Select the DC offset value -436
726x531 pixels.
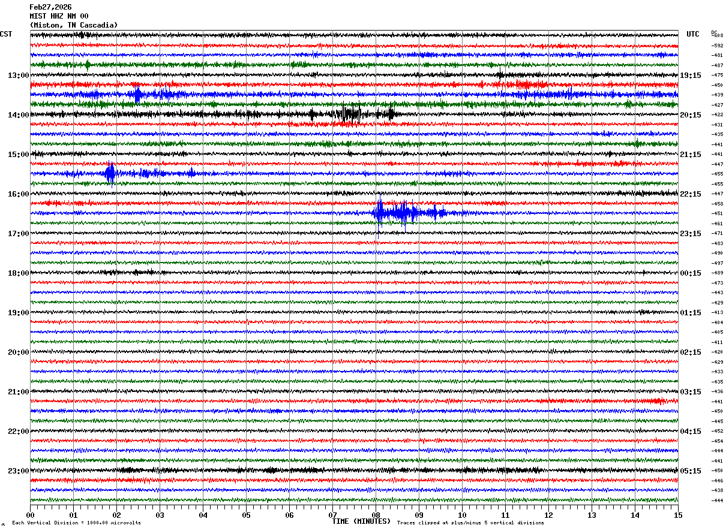717,391
